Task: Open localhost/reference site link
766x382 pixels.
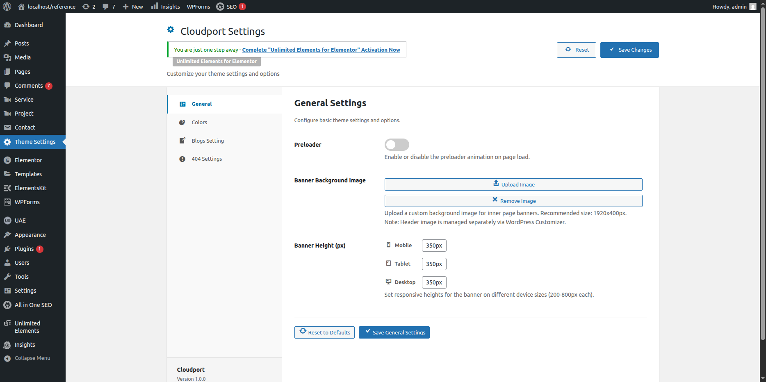Action: pos(47,7)
